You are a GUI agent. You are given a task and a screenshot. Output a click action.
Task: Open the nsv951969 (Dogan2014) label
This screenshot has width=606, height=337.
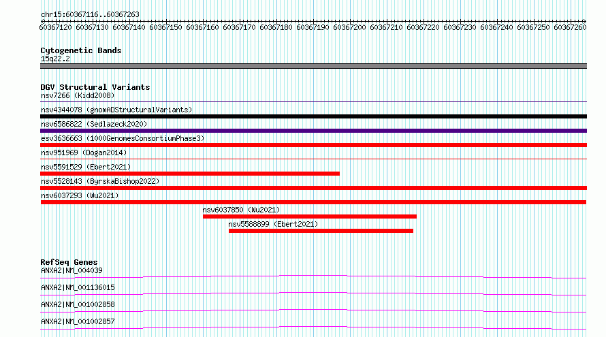tap(84, 153)
